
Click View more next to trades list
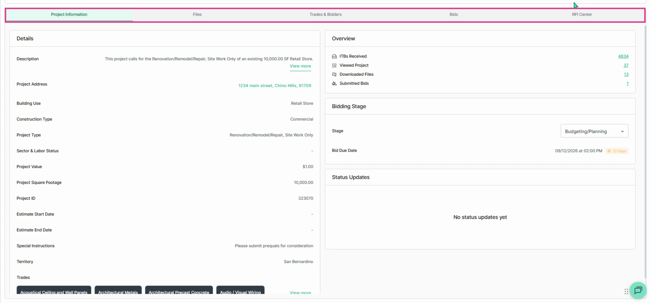[300, 292]
